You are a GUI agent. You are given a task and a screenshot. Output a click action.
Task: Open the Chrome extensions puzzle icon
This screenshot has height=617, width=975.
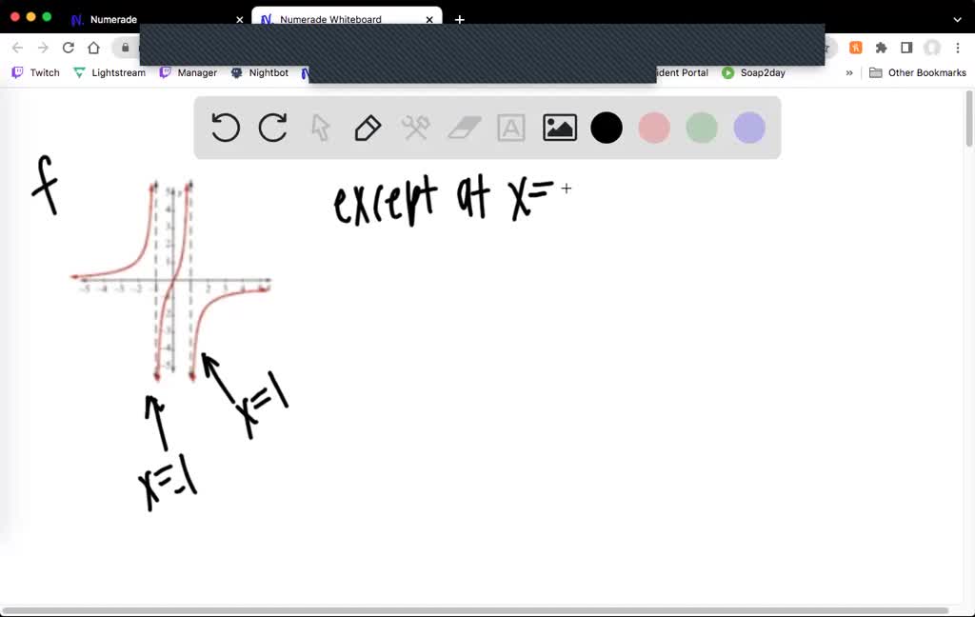tap(881, 47)
